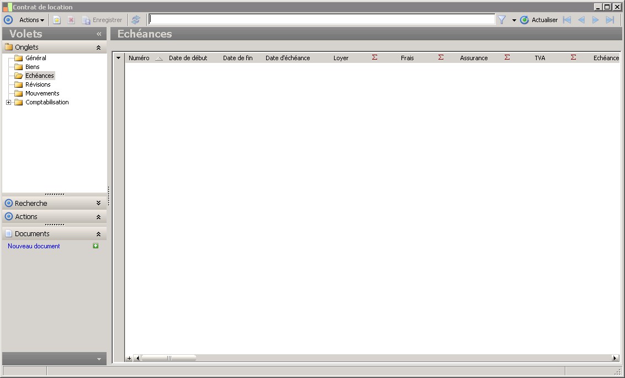Click the Actions side section icon
The image size is (625, 378).
(9, 217)
